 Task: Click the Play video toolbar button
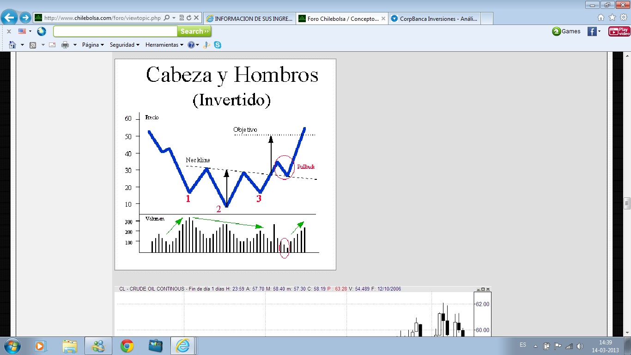point(619,31)
